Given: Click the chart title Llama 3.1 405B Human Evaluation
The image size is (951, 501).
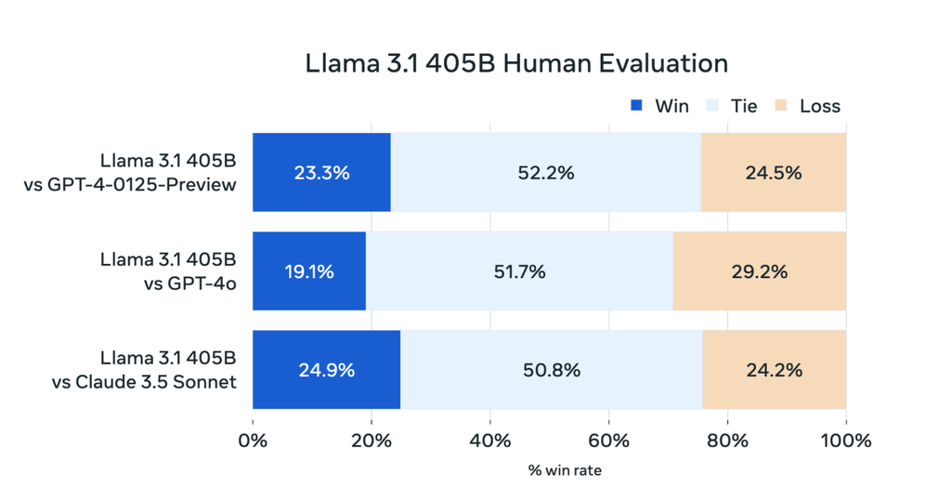Looking at the screenshot, I should pyautogui.click(x=516, y=63).
